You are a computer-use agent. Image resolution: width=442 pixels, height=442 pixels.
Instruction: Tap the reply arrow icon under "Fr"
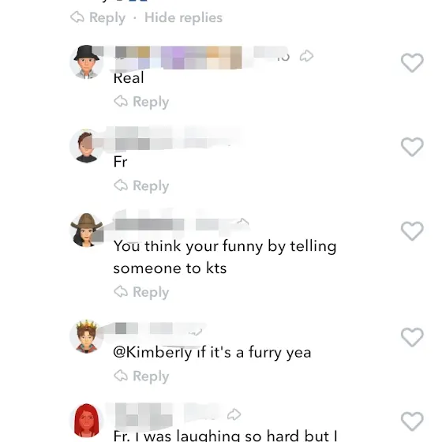tap(121, 185)
